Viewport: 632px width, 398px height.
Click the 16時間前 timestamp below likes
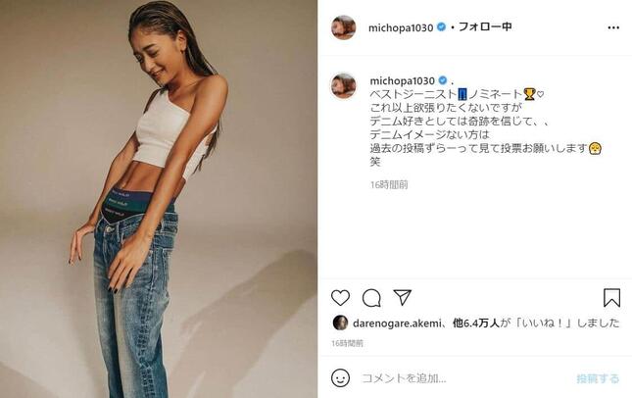pyautogui.click(x=347, y=343)
